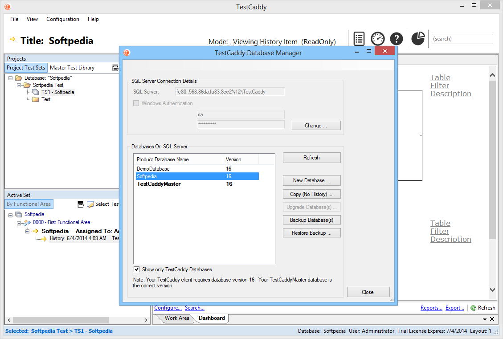Select the Dashboard tab

click(212, 318)
